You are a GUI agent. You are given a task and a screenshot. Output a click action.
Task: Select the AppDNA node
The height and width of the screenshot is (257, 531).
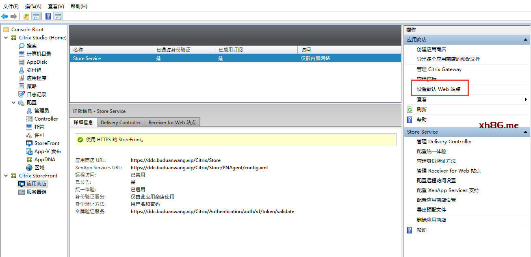41,159
